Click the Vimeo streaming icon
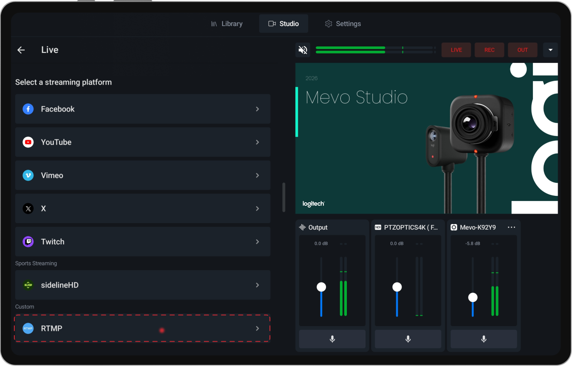Screen dimensions: 572x366 point(28,175)
